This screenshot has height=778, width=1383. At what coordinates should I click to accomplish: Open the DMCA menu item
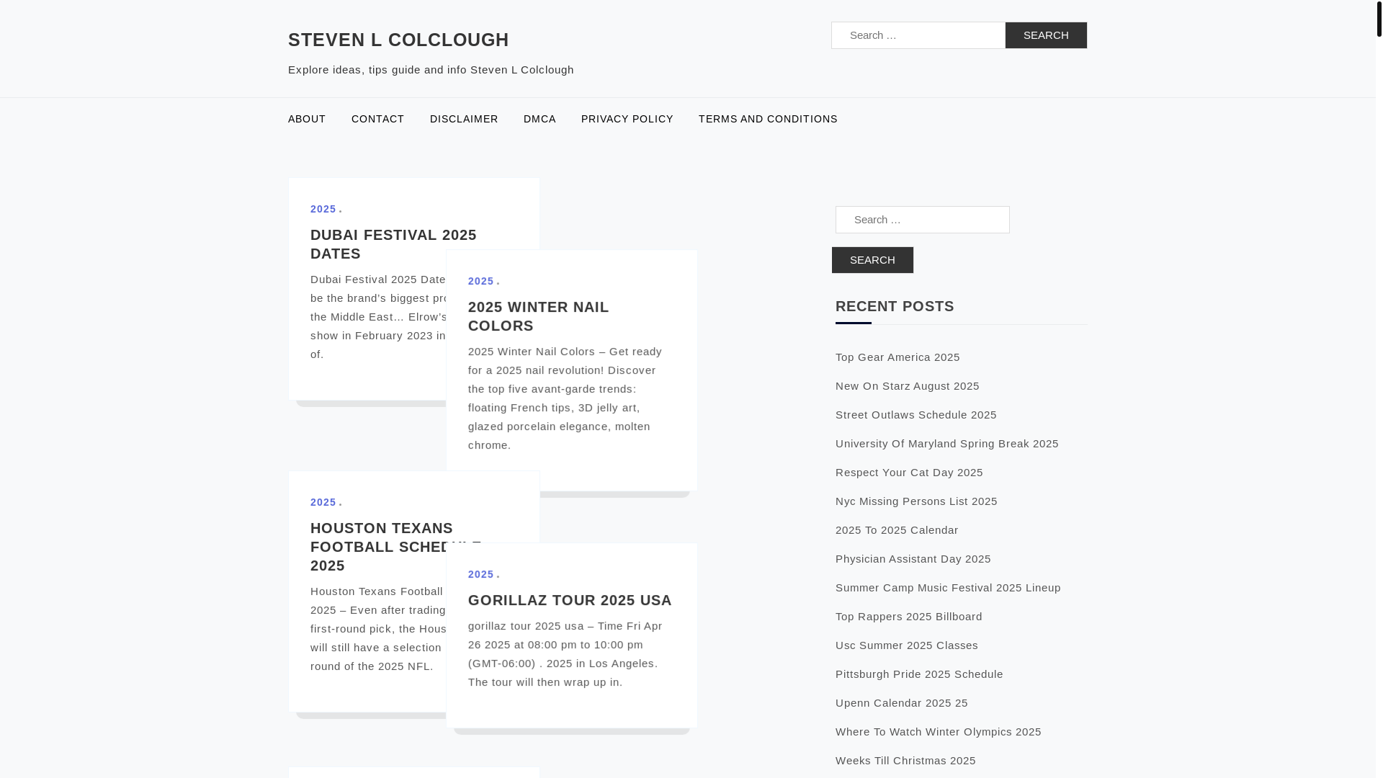coord(540,119)
